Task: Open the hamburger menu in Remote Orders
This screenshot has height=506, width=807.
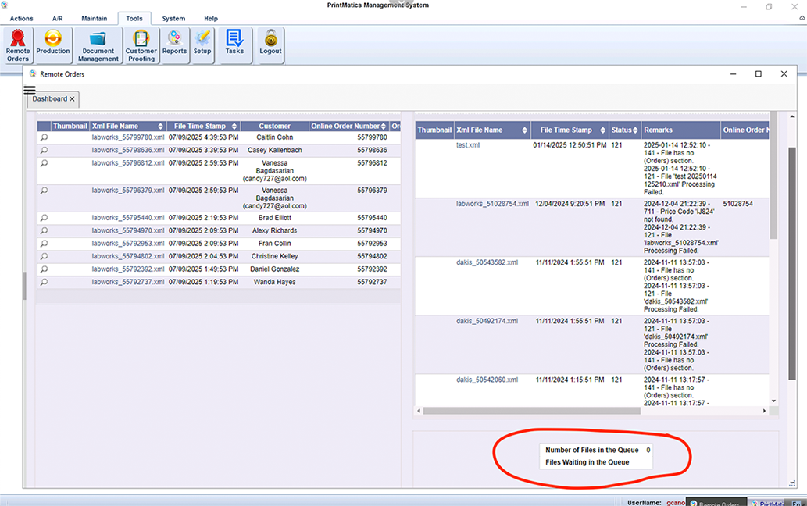Action: [x=30, y=90]
